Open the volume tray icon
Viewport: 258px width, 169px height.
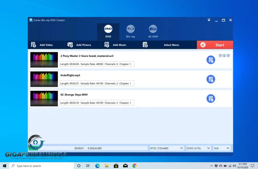tap(234, 166)
